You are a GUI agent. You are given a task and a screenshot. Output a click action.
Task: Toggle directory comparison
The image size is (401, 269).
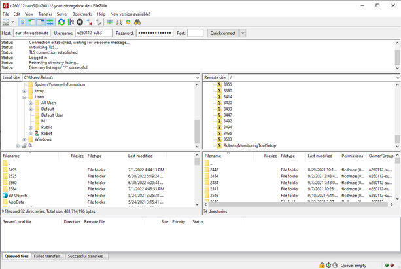pos(119,22)
